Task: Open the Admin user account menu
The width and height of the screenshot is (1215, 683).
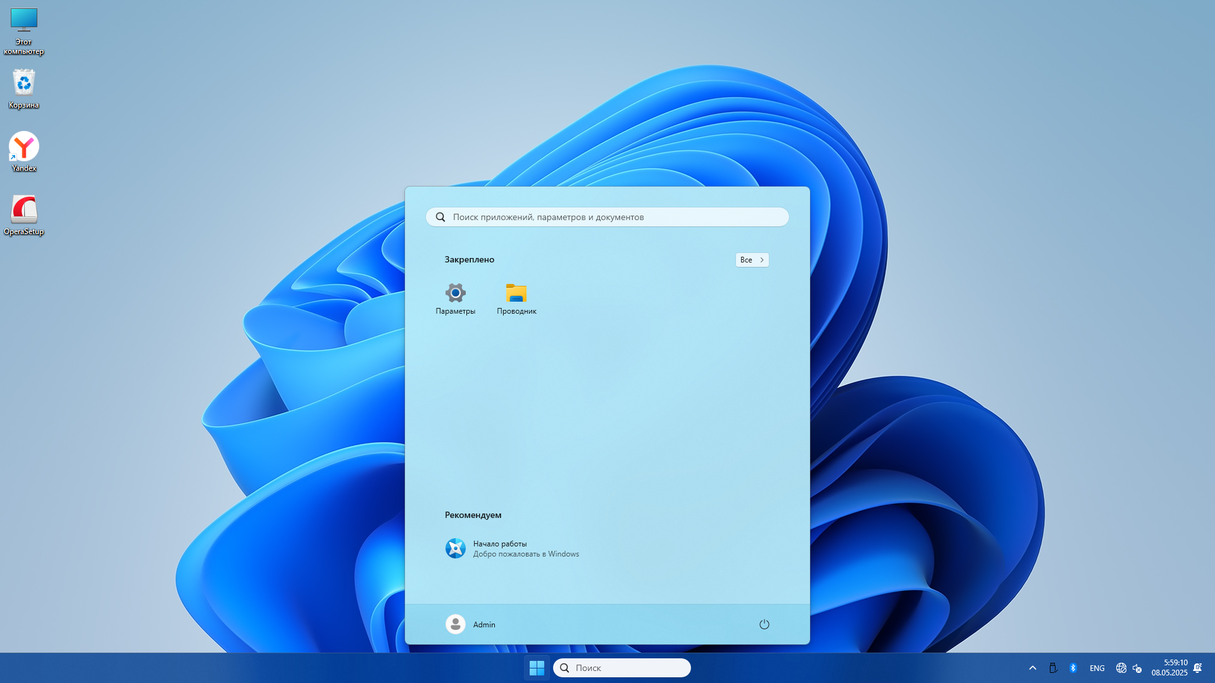Action: click(x=470, y=624)
